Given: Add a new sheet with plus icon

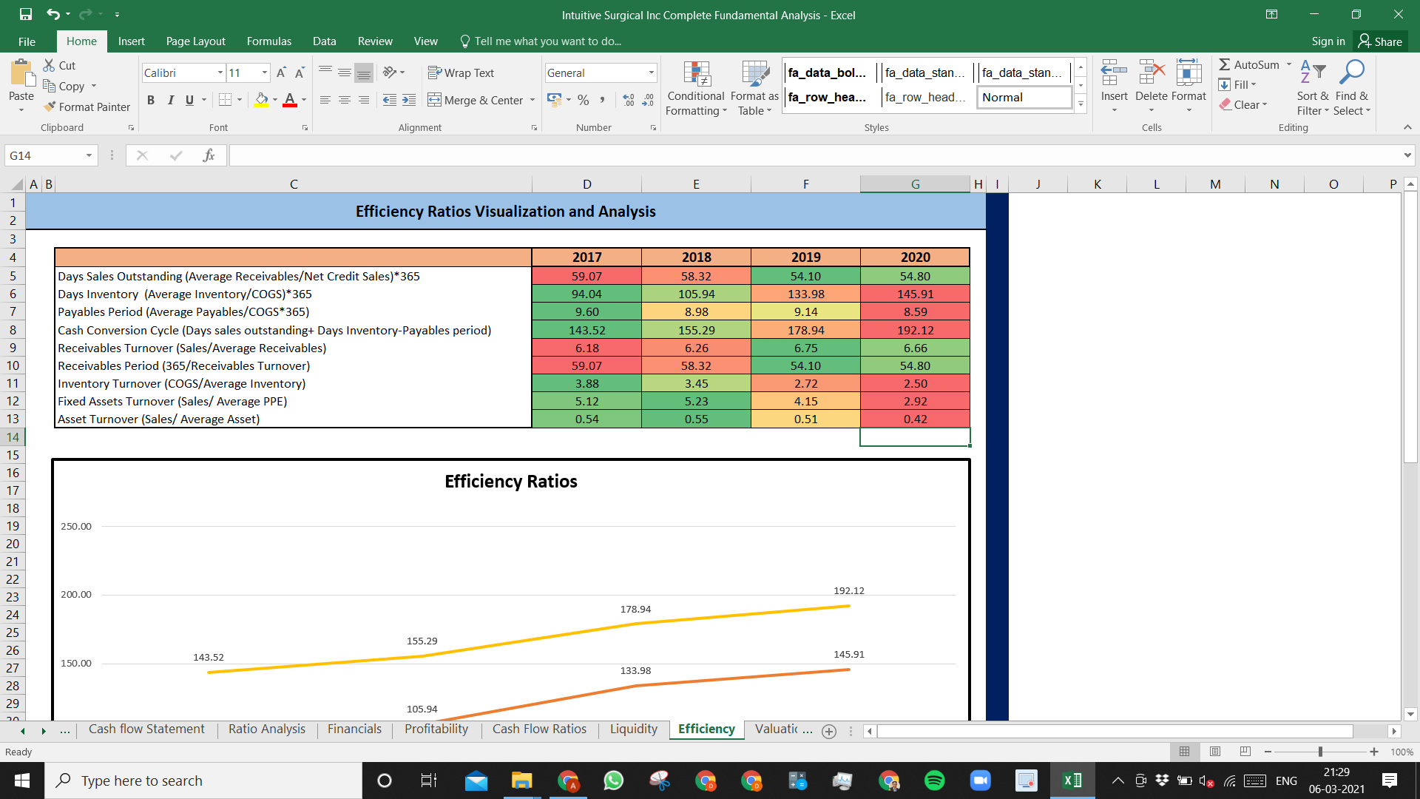Looking at the screenshot, I should click(x=829, y=731).
